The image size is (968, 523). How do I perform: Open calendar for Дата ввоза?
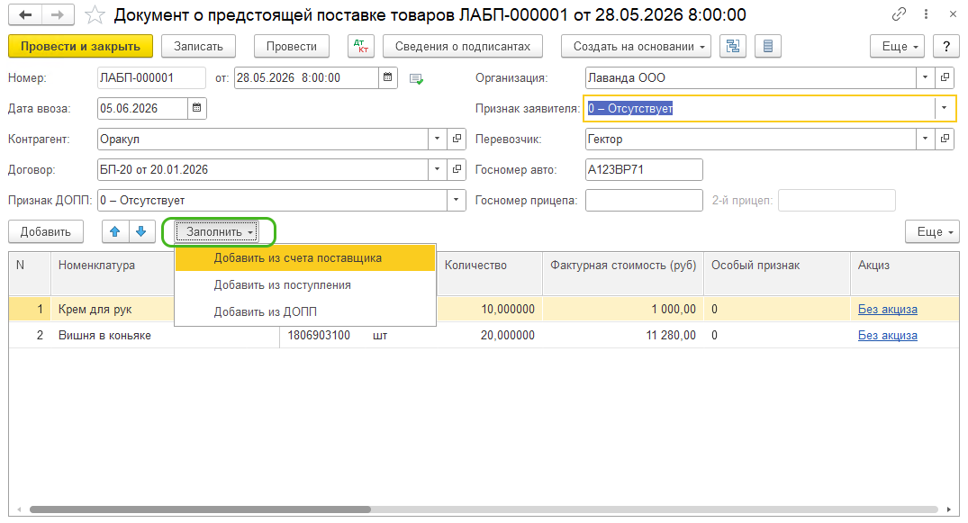197,108
